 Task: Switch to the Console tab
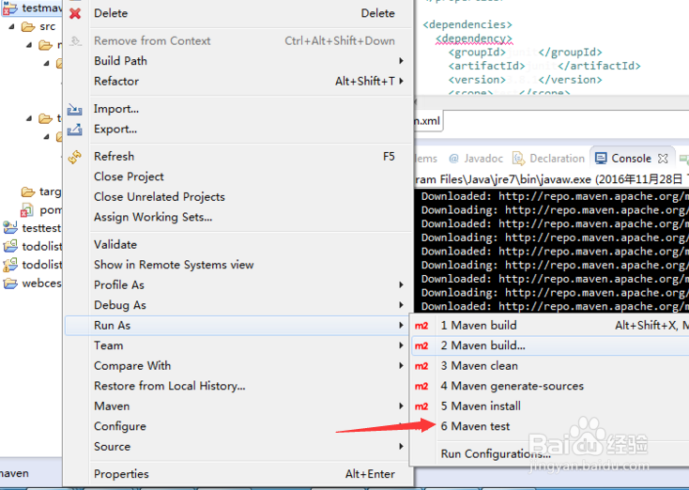click(x=632, y=159)
